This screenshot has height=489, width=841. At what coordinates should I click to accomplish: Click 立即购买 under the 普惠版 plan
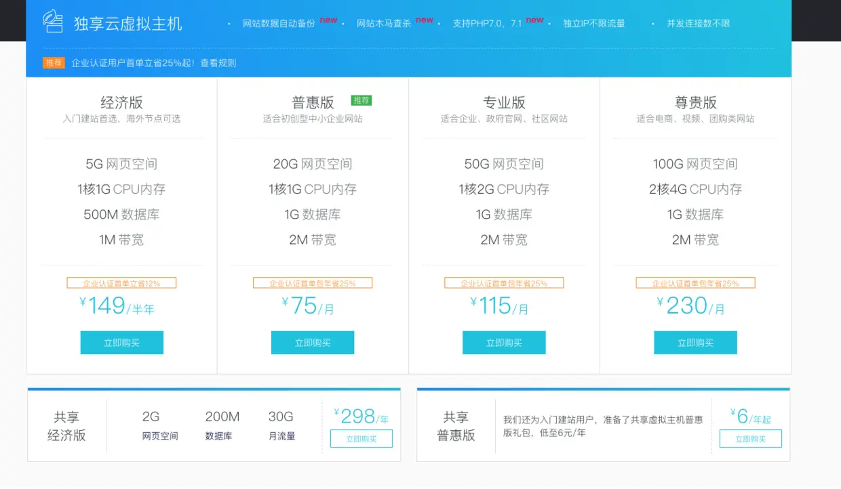coord(313,343)
